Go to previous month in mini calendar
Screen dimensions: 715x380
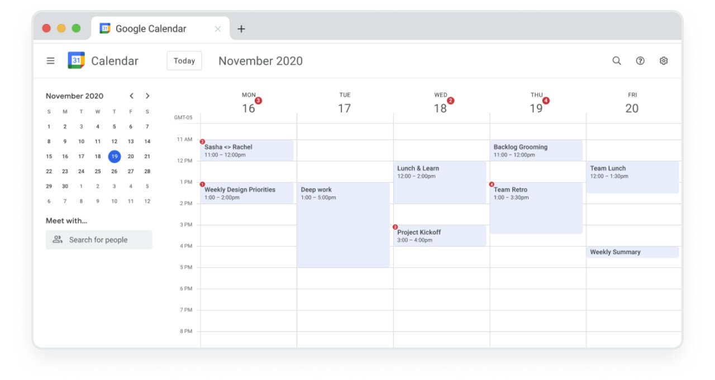pos(131,96)
